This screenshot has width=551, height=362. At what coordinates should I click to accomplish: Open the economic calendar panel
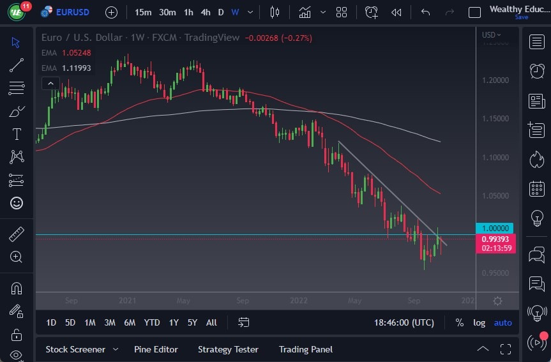click(537, 189)
